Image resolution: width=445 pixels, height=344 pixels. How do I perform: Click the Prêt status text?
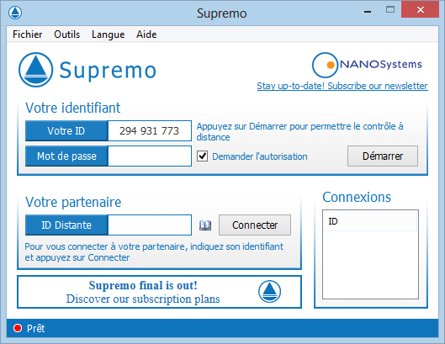[36, 328]
